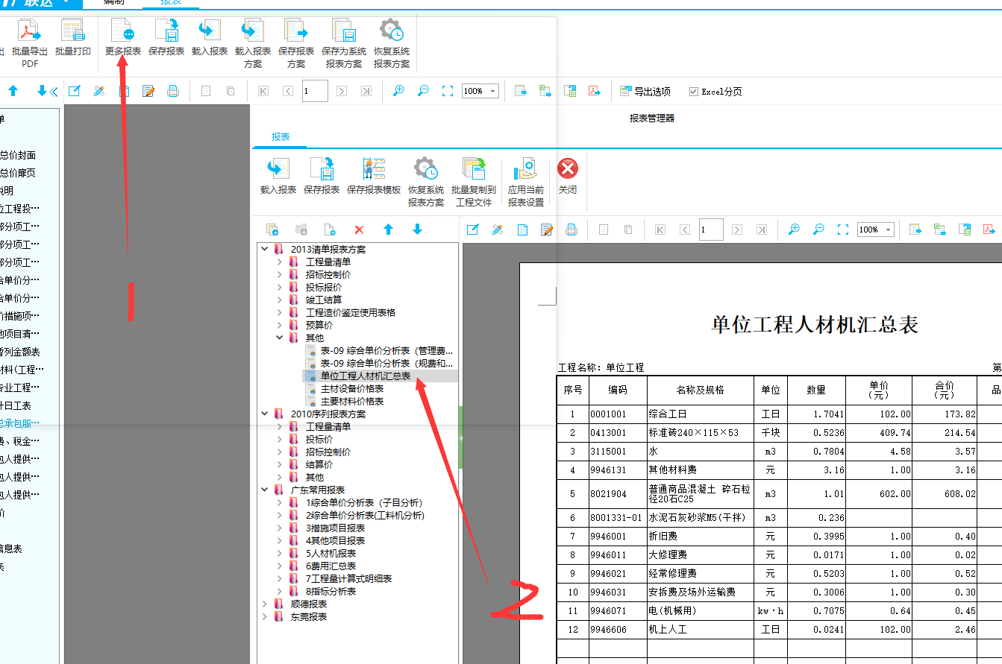Click 机上人工 cell in report table
Image resolution: width=1002 pixels, height=664 pixels.
701,629
